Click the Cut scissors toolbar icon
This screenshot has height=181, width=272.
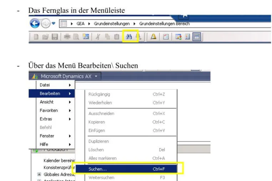(98, 37)
